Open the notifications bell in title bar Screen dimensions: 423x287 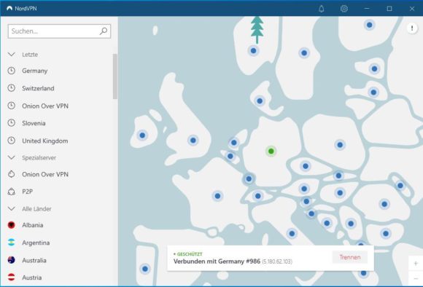322,9
